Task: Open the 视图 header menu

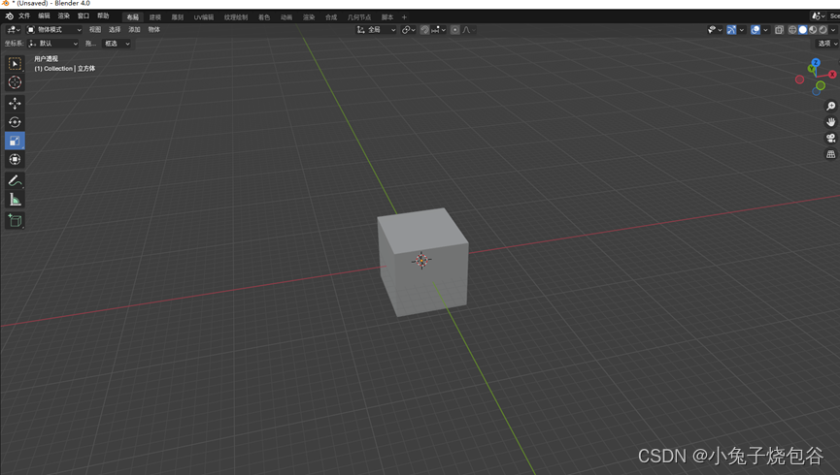Action: 95,30
